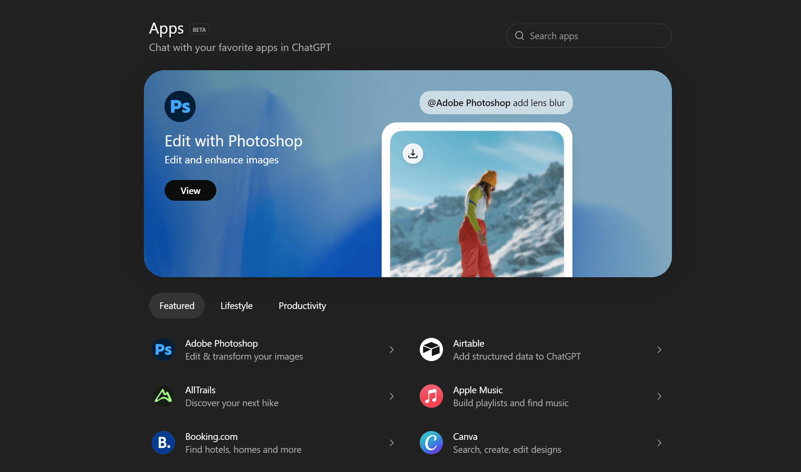Image resolution: width=801 pixels, height=472 pixels.
Task: Expand the AllTrails row chevron
Action: (392, 396)
